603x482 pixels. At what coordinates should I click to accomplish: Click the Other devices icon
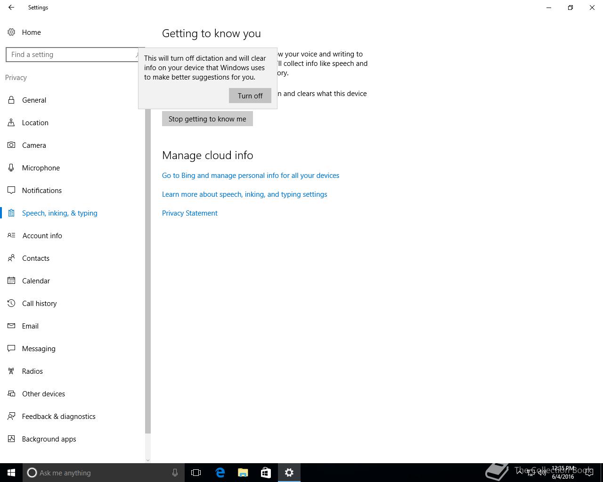pos(11,394)
